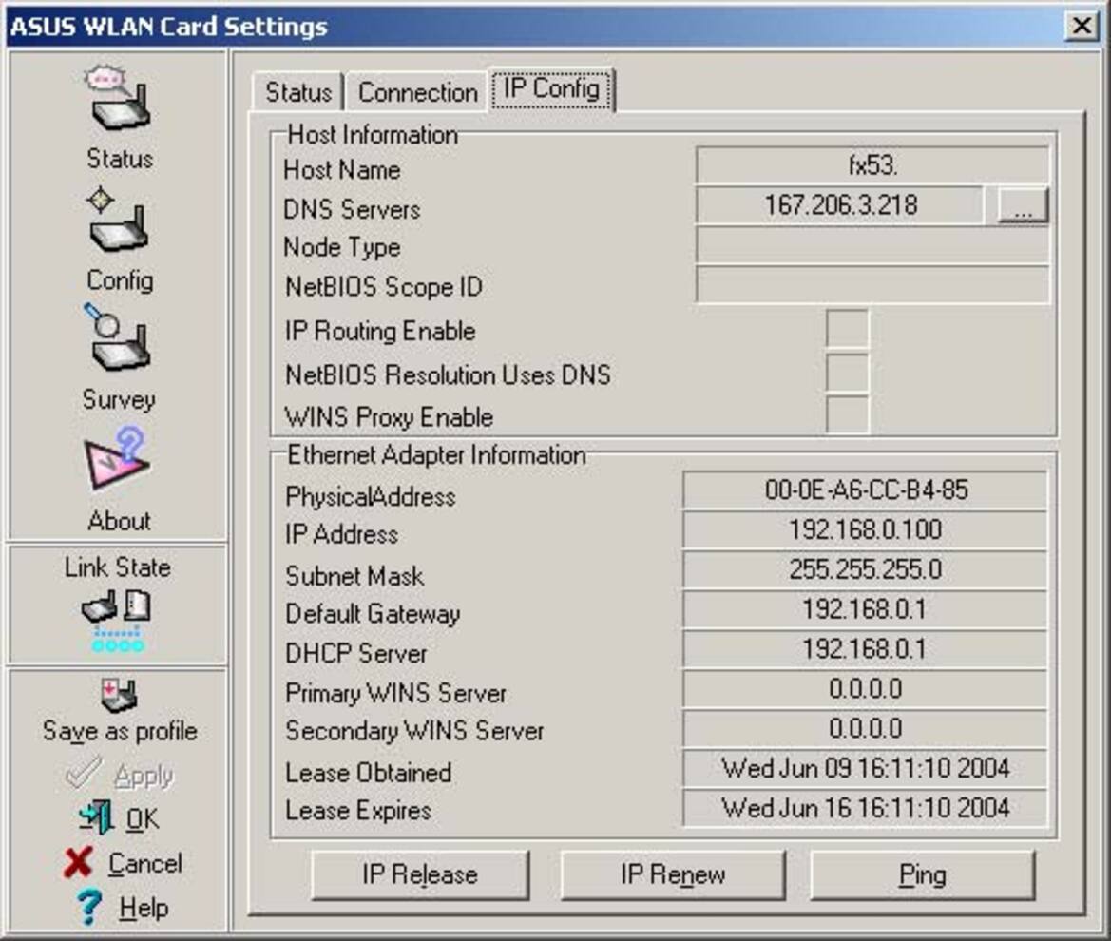The height and width of the screenshot is (941, 1111).
Task: Click the IP Release button
Action: pos(420,874)
